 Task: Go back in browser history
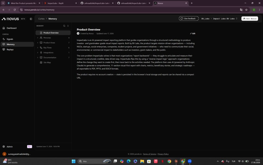[x=4, y=10]
